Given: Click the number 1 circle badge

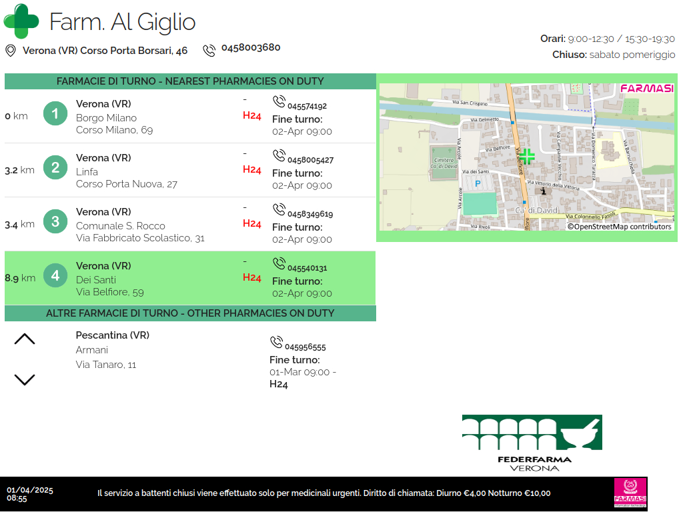Looking at the screenshot, I should (55, 114).
